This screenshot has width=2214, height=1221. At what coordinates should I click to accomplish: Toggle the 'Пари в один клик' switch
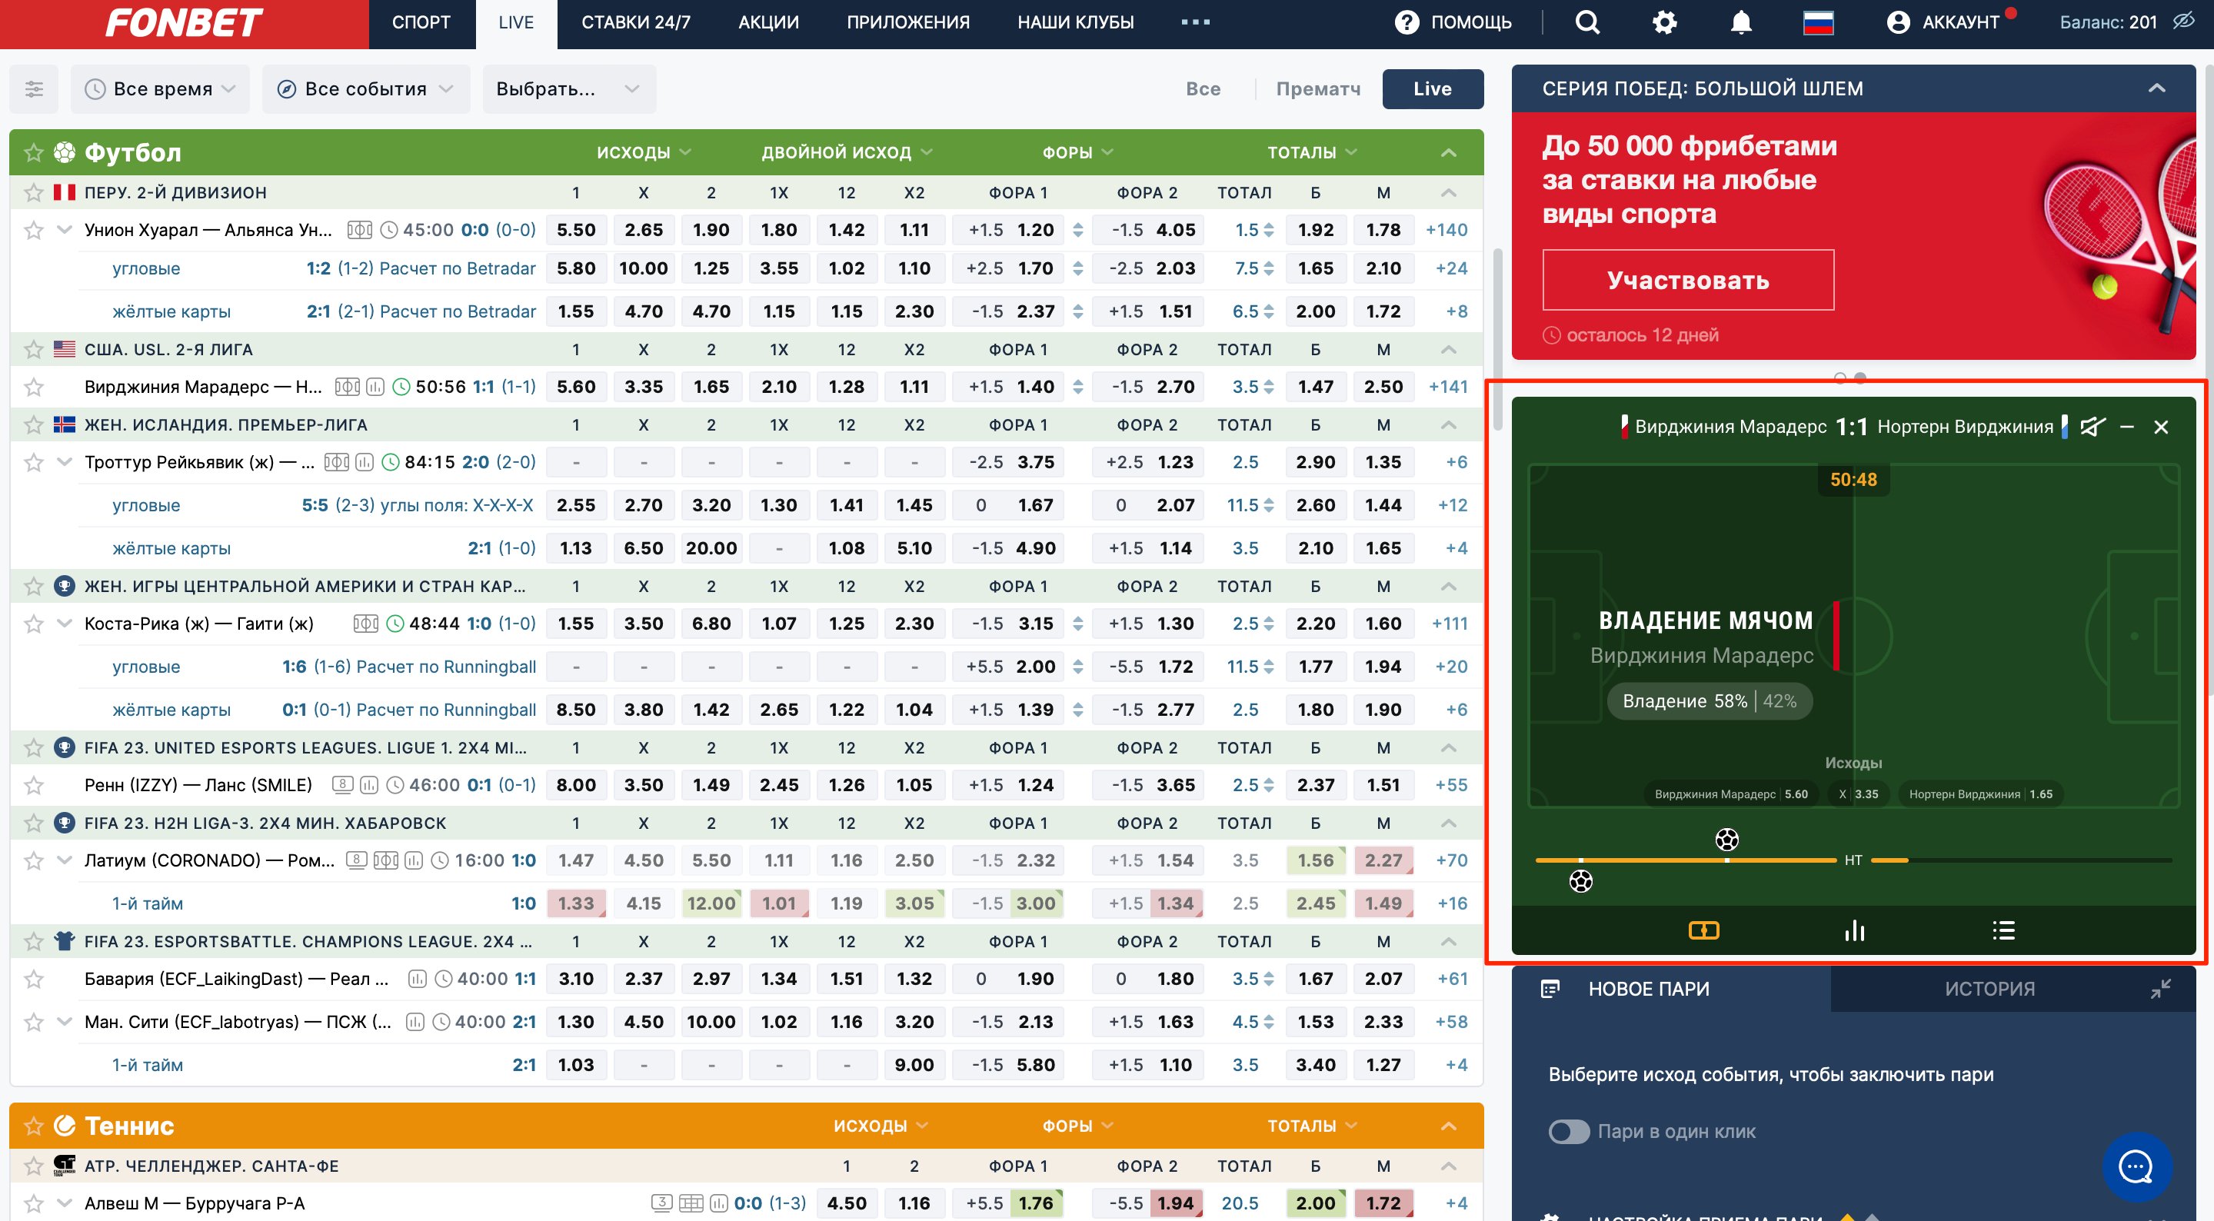click(x=1569, y=1131)
